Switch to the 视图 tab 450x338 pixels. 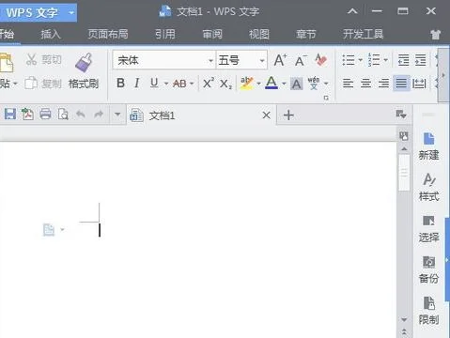(x=259, y=34)
